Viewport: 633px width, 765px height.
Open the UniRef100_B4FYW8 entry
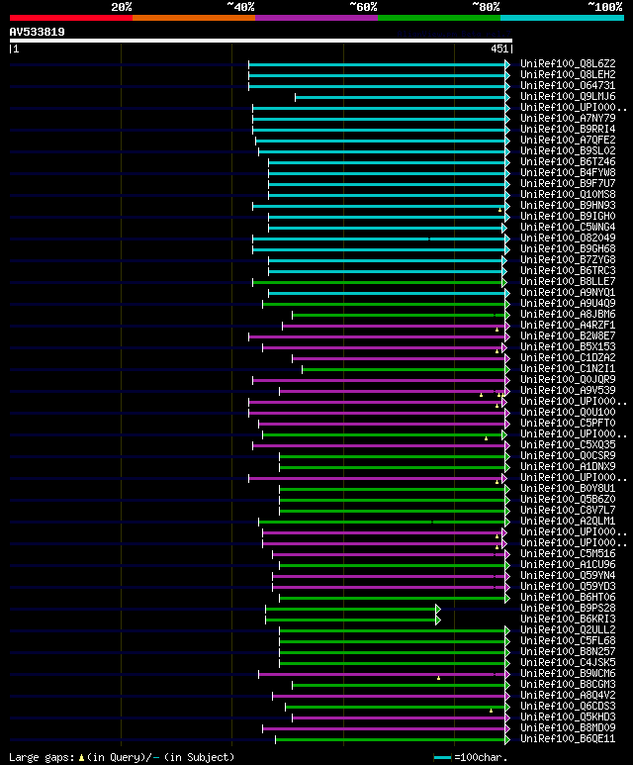point(568,173)
